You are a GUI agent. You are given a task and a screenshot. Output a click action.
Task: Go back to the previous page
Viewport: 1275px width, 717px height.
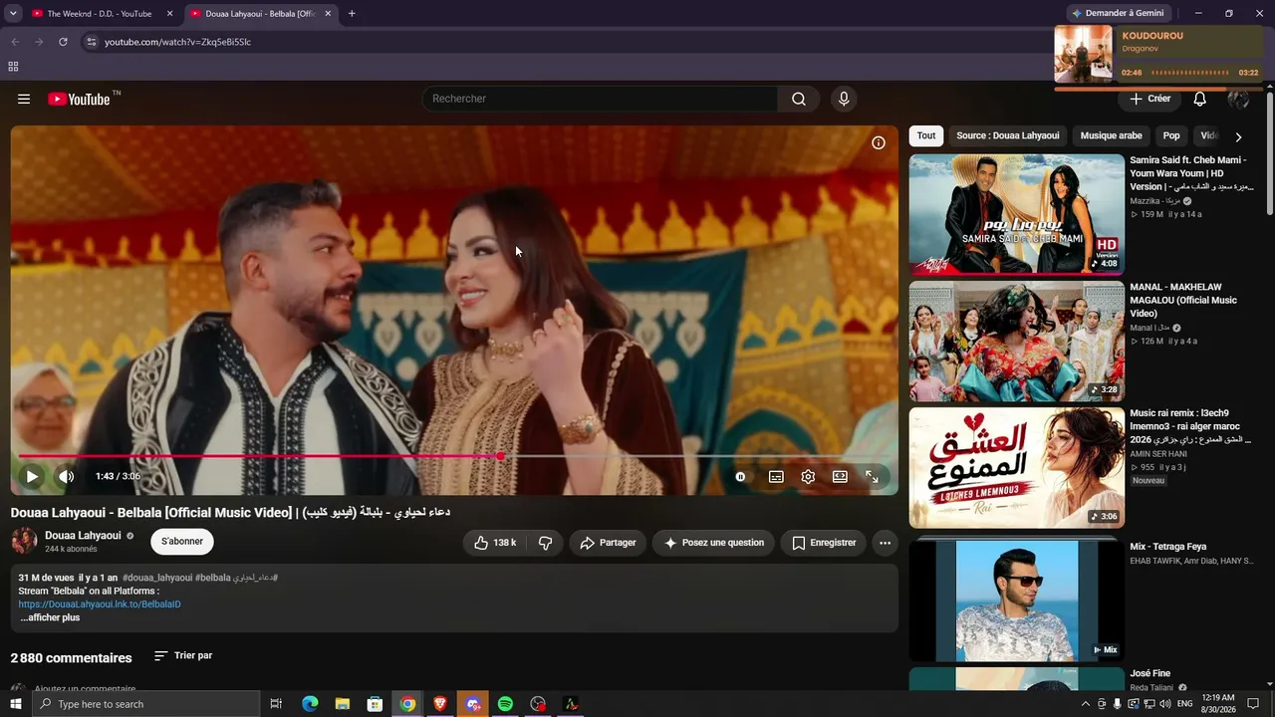15,42
